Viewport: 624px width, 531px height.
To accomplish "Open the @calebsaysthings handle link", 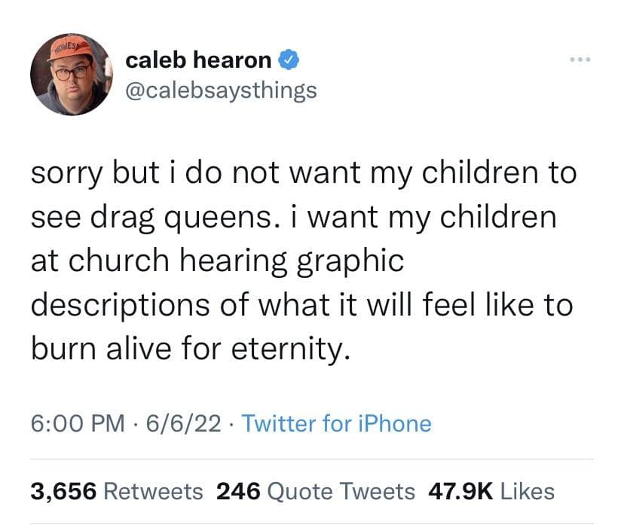I will [x=221, y=90].
